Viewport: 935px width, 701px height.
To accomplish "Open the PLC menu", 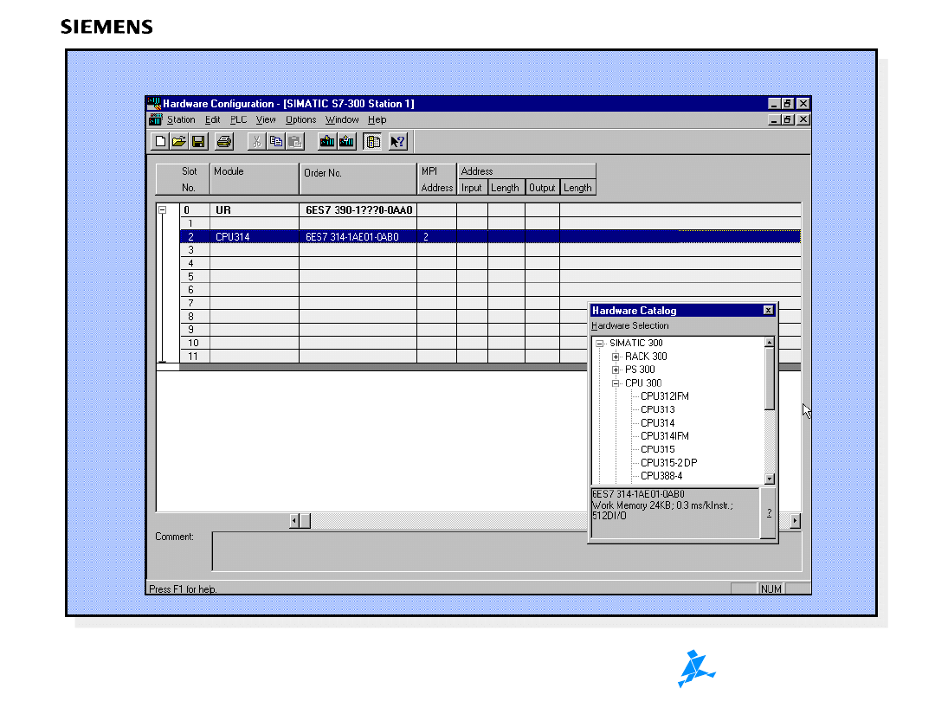I will (238, 120).
